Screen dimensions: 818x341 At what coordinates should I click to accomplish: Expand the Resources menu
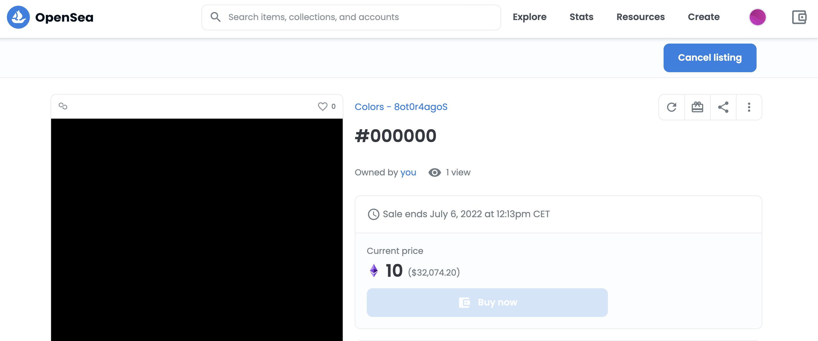click(x=640, y=17)
